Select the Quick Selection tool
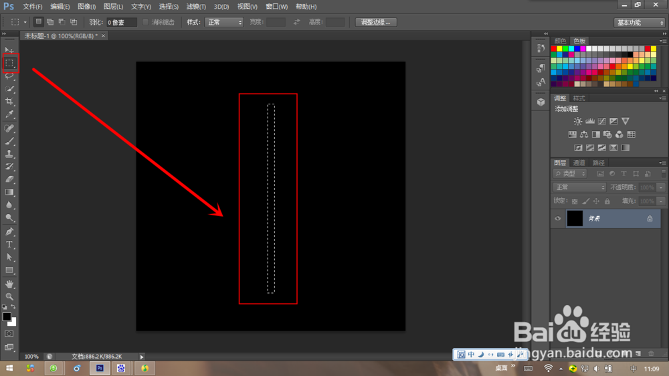Viewport: 669px width, 376px height. tap(9, 89)
